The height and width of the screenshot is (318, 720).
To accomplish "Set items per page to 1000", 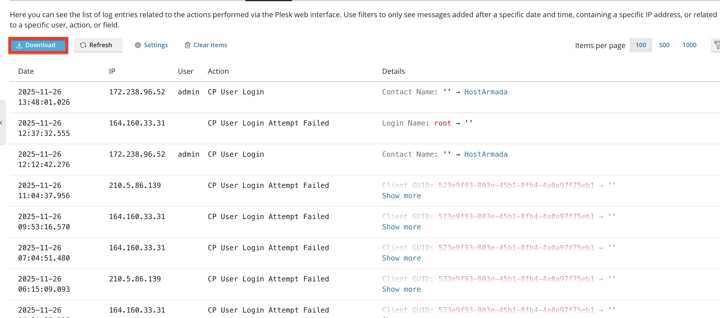I will pyautogui.click(x=689, y=45).
